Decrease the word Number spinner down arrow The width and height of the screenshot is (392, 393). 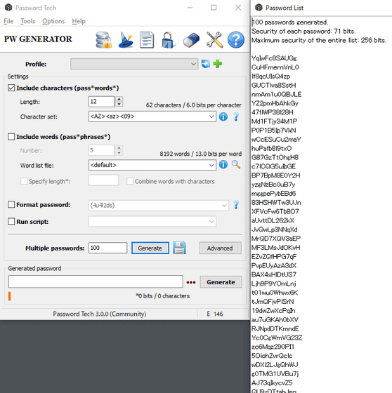119,153
